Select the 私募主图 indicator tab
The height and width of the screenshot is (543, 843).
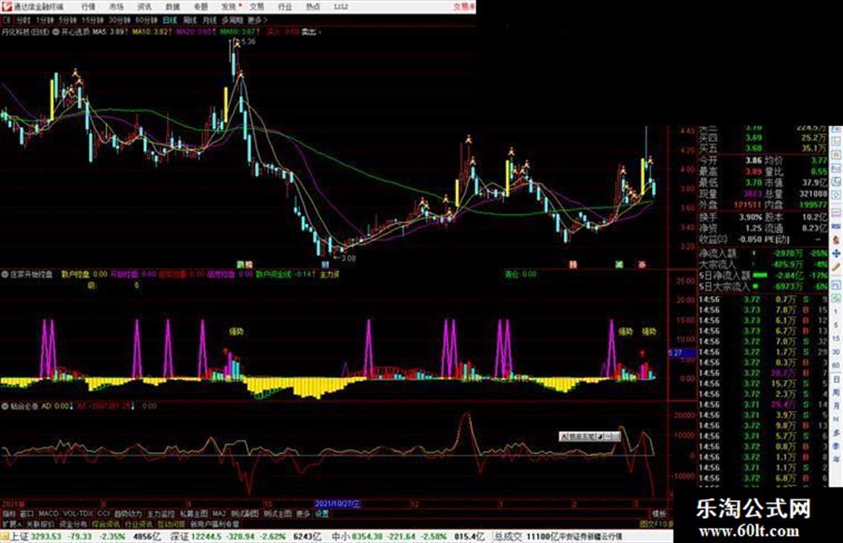point(194,514)
